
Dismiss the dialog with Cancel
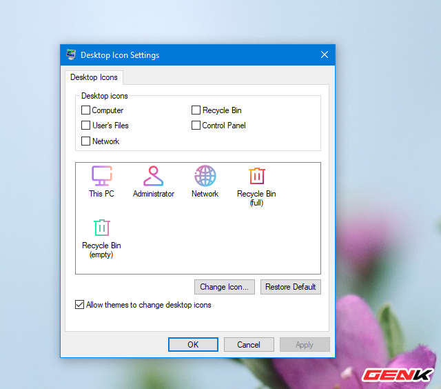[249, 345]
